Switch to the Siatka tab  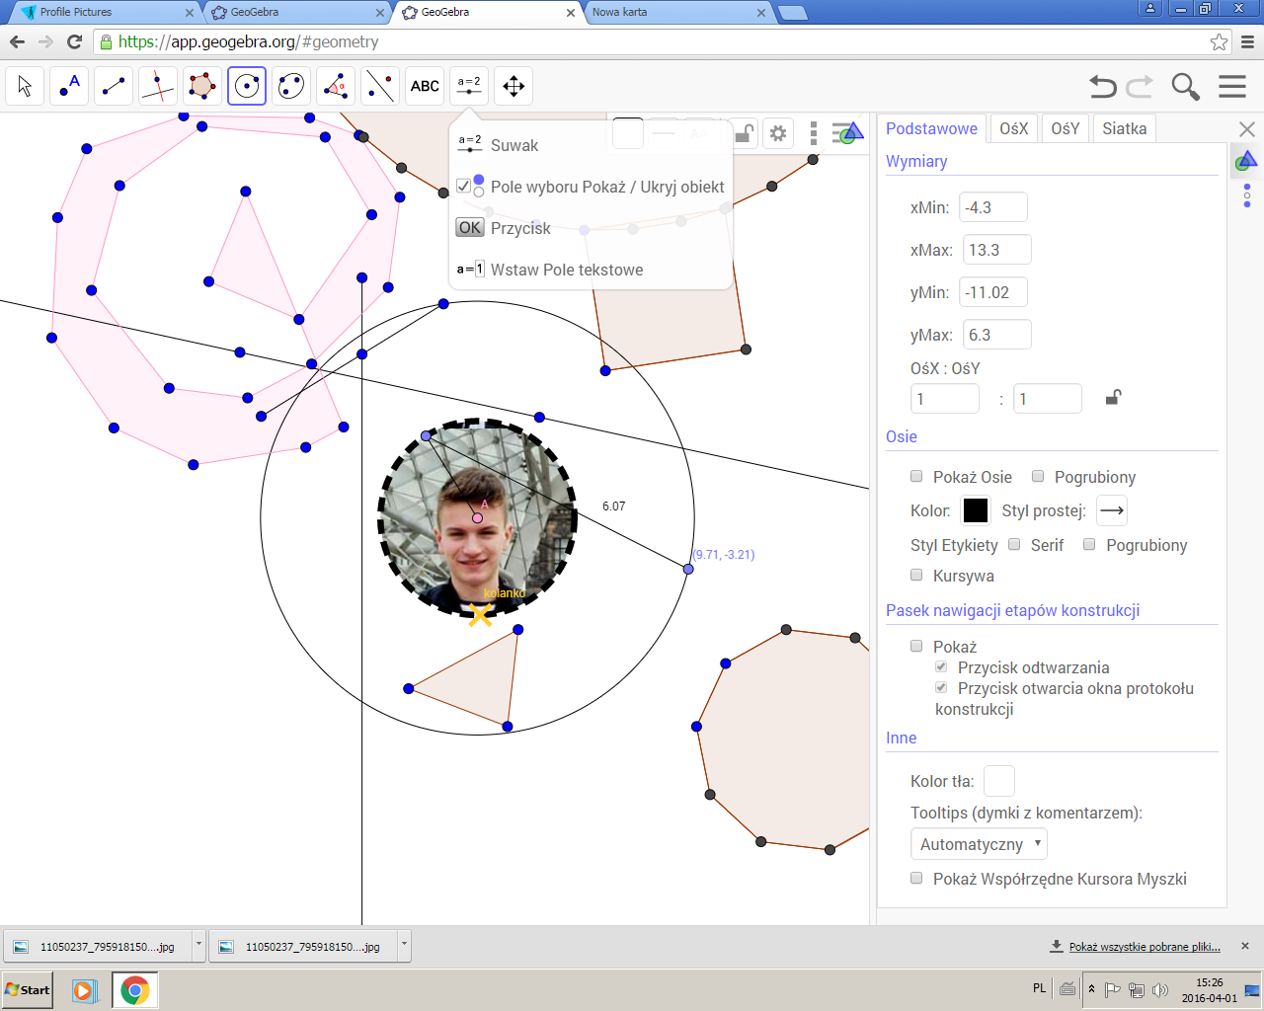(x=1124, y=128)
